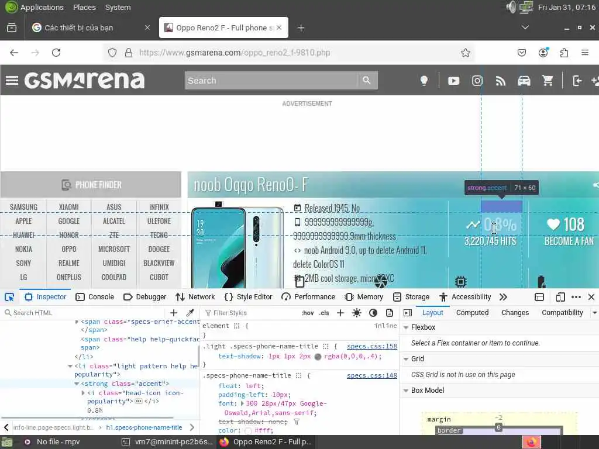Collapse the strong class accent node

click(x=77, y=384)
